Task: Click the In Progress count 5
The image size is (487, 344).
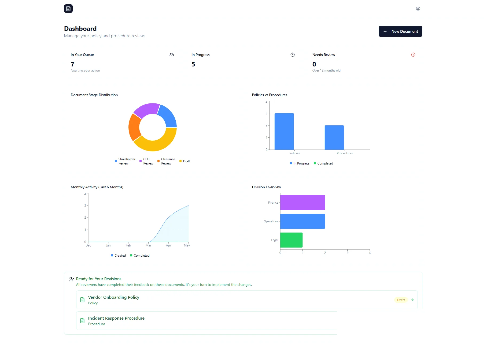Action: click(193, 64)
